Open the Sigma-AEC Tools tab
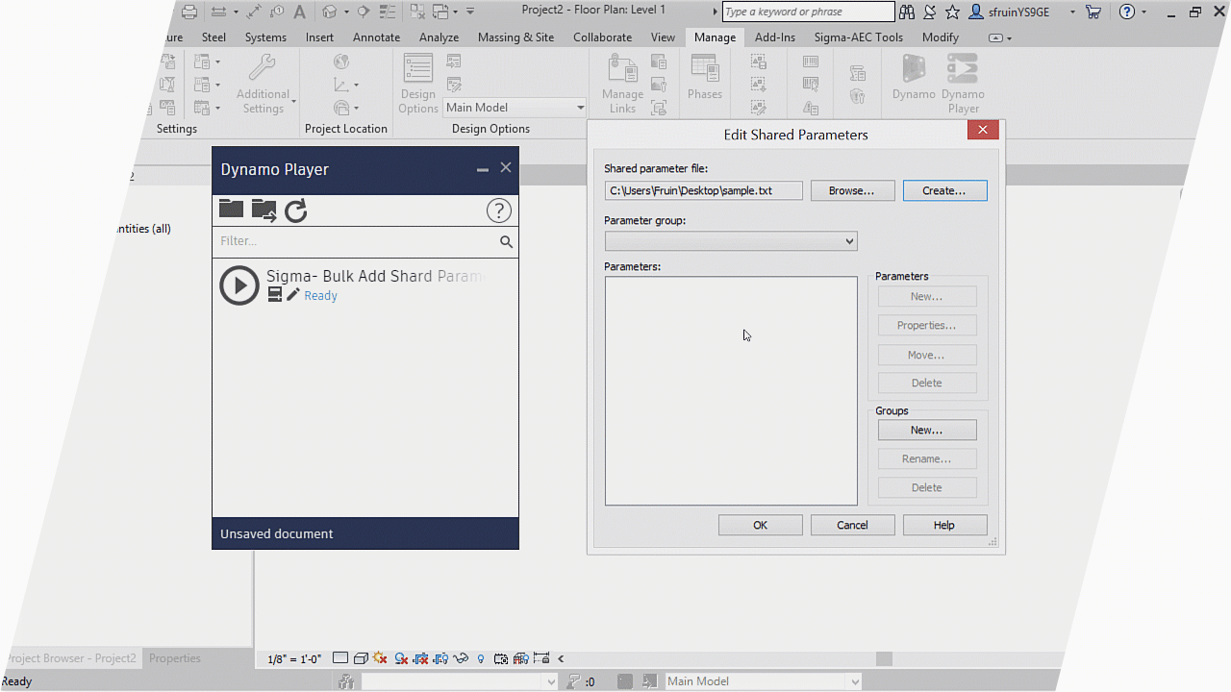 (858, 37)
